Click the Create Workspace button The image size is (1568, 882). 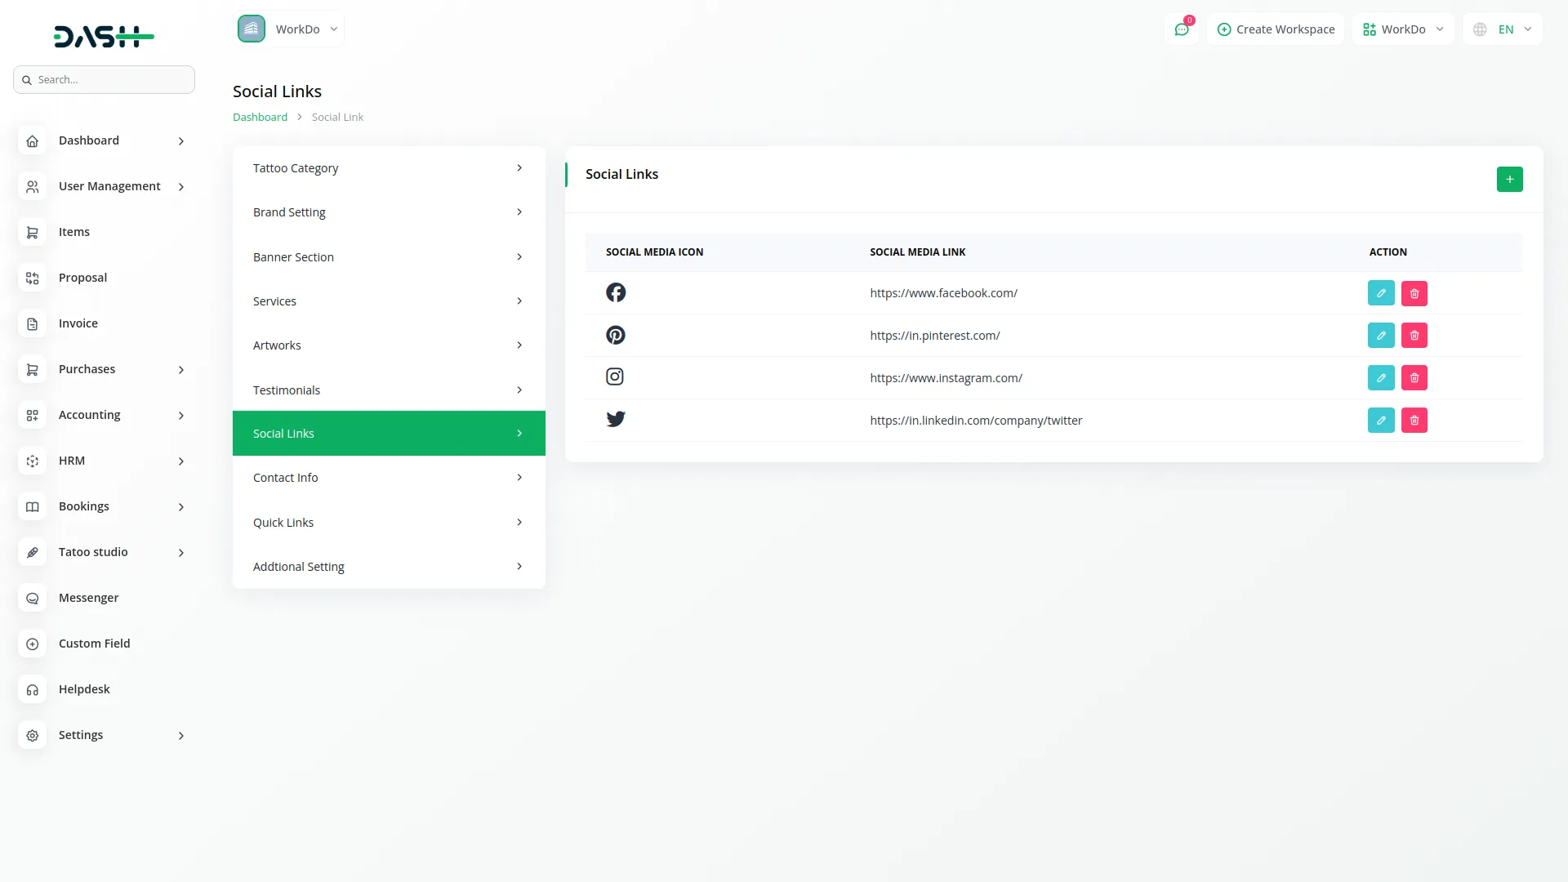click(x=1276, y=29)
